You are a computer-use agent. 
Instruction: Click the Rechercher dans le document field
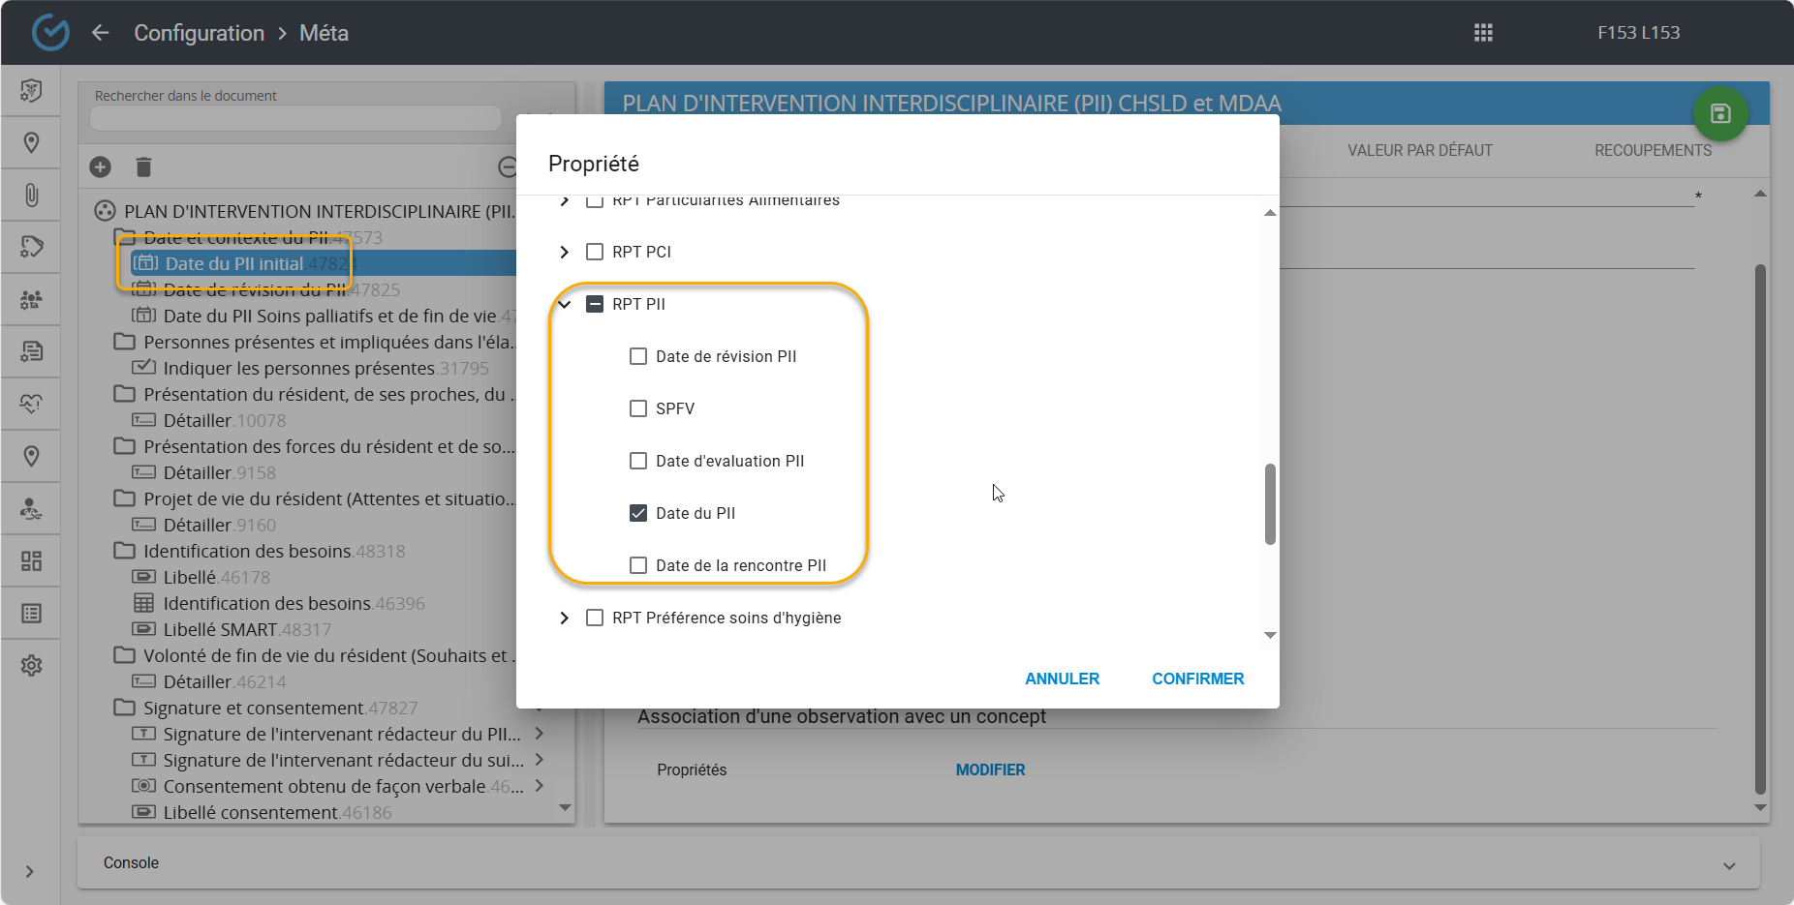pos(295,118)
